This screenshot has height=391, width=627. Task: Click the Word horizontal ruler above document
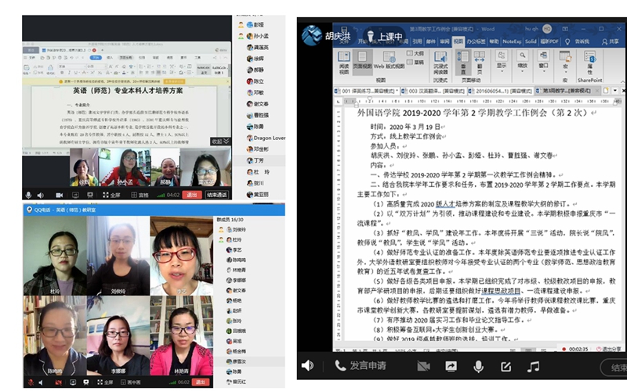coord(470,100)
